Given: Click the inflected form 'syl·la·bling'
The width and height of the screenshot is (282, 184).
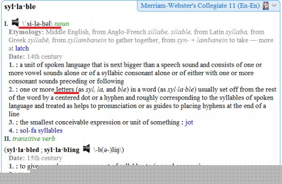Looking at the screenshot, I should 62,150.
